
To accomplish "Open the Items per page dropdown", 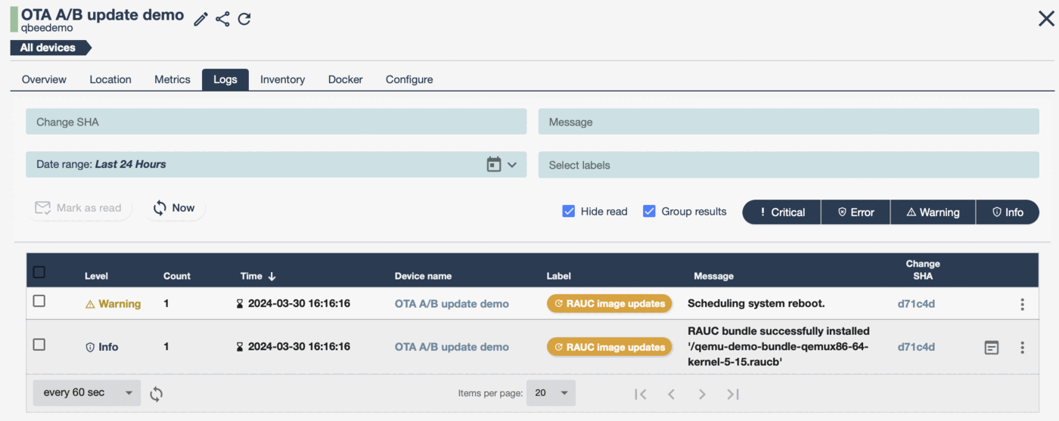I will [551, 393].
